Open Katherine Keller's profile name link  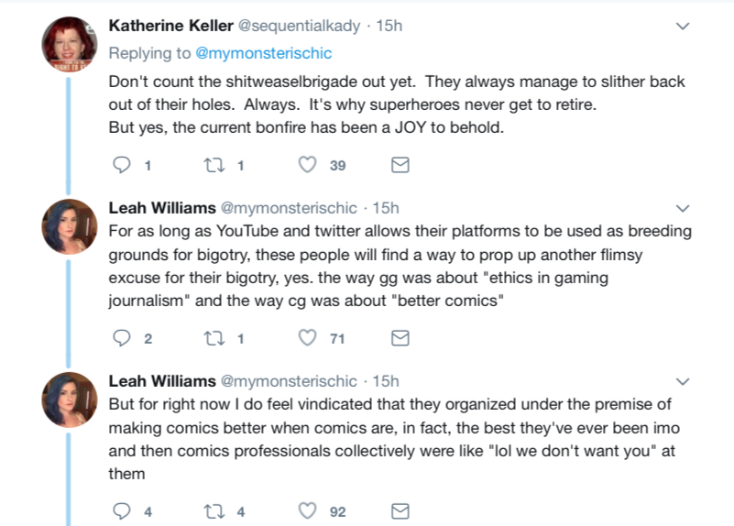[x=170, y=26]
